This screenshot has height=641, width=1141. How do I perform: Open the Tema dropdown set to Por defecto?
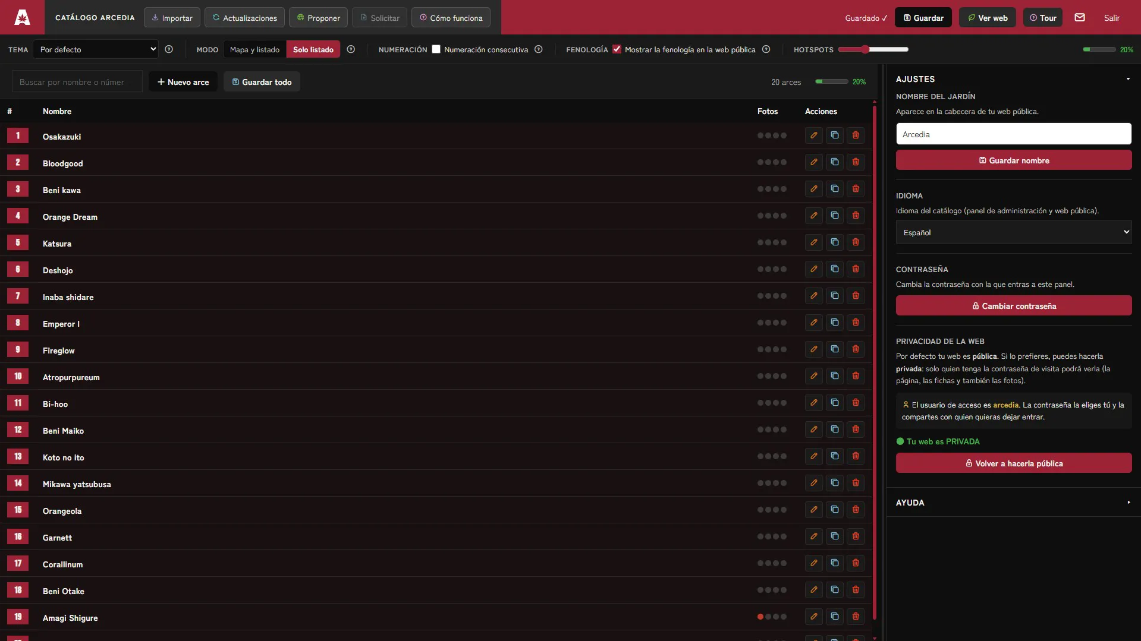pyautogui.click(x=96, y=49)
